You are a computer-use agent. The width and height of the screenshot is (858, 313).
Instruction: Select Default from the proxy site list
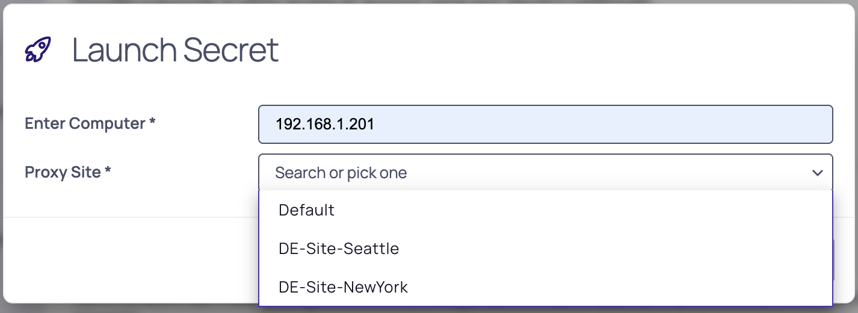(307, 210)
